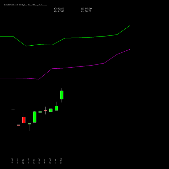Select the open value O: 81.05
Viewport: 169px width, 169px height.
tap(59, 11)
